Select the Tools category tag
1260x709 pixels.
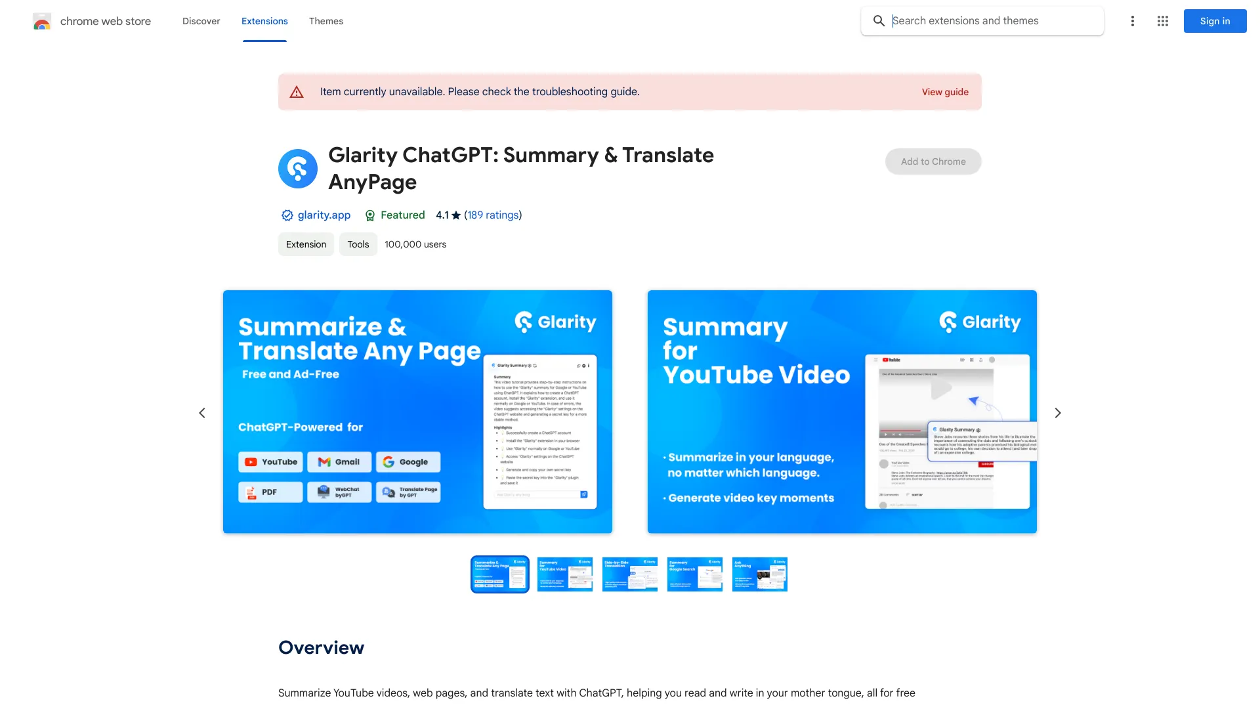pyautogui.click(x=358, y=244)
